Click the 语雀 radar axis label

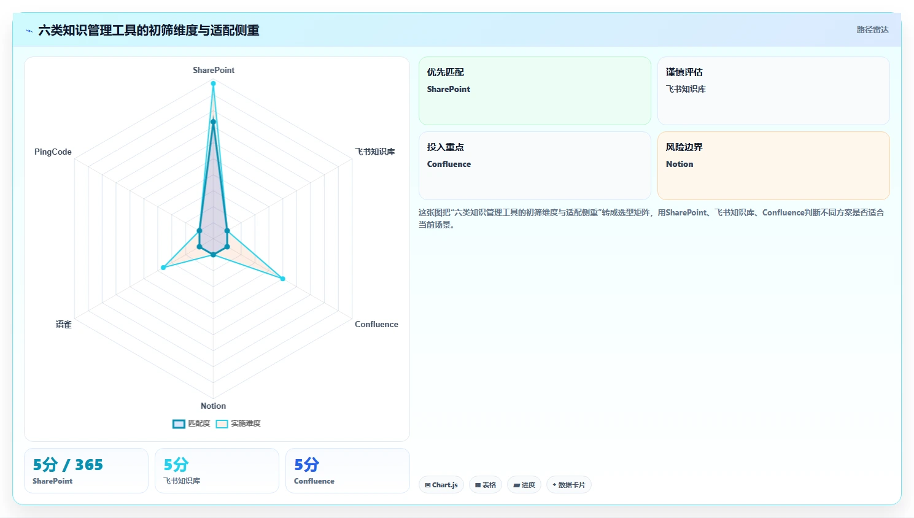click(64, 324)
